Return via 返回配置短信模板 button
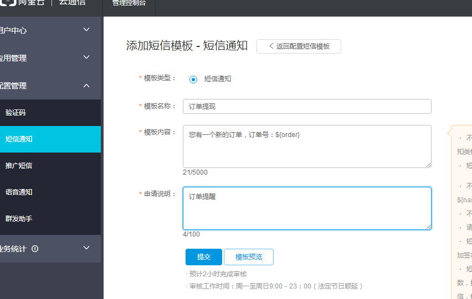472x299 pixels. coord(299,46)
